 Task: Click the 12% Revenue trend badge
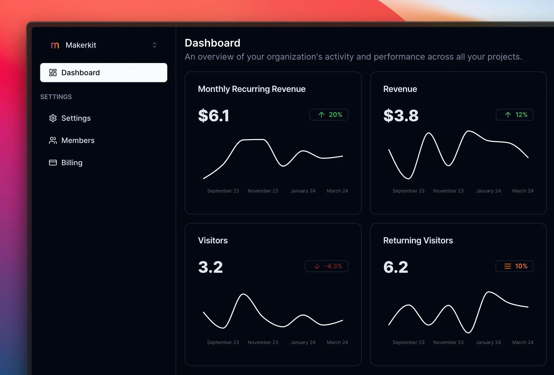514,115
